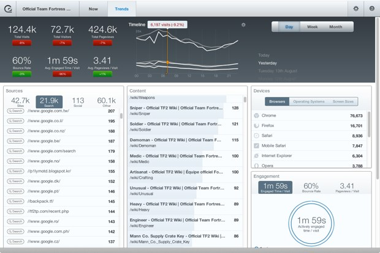Screen dimensions: 380x253
Task: Choose Yesterday in the date list
Action: click(x=267, y=63)
